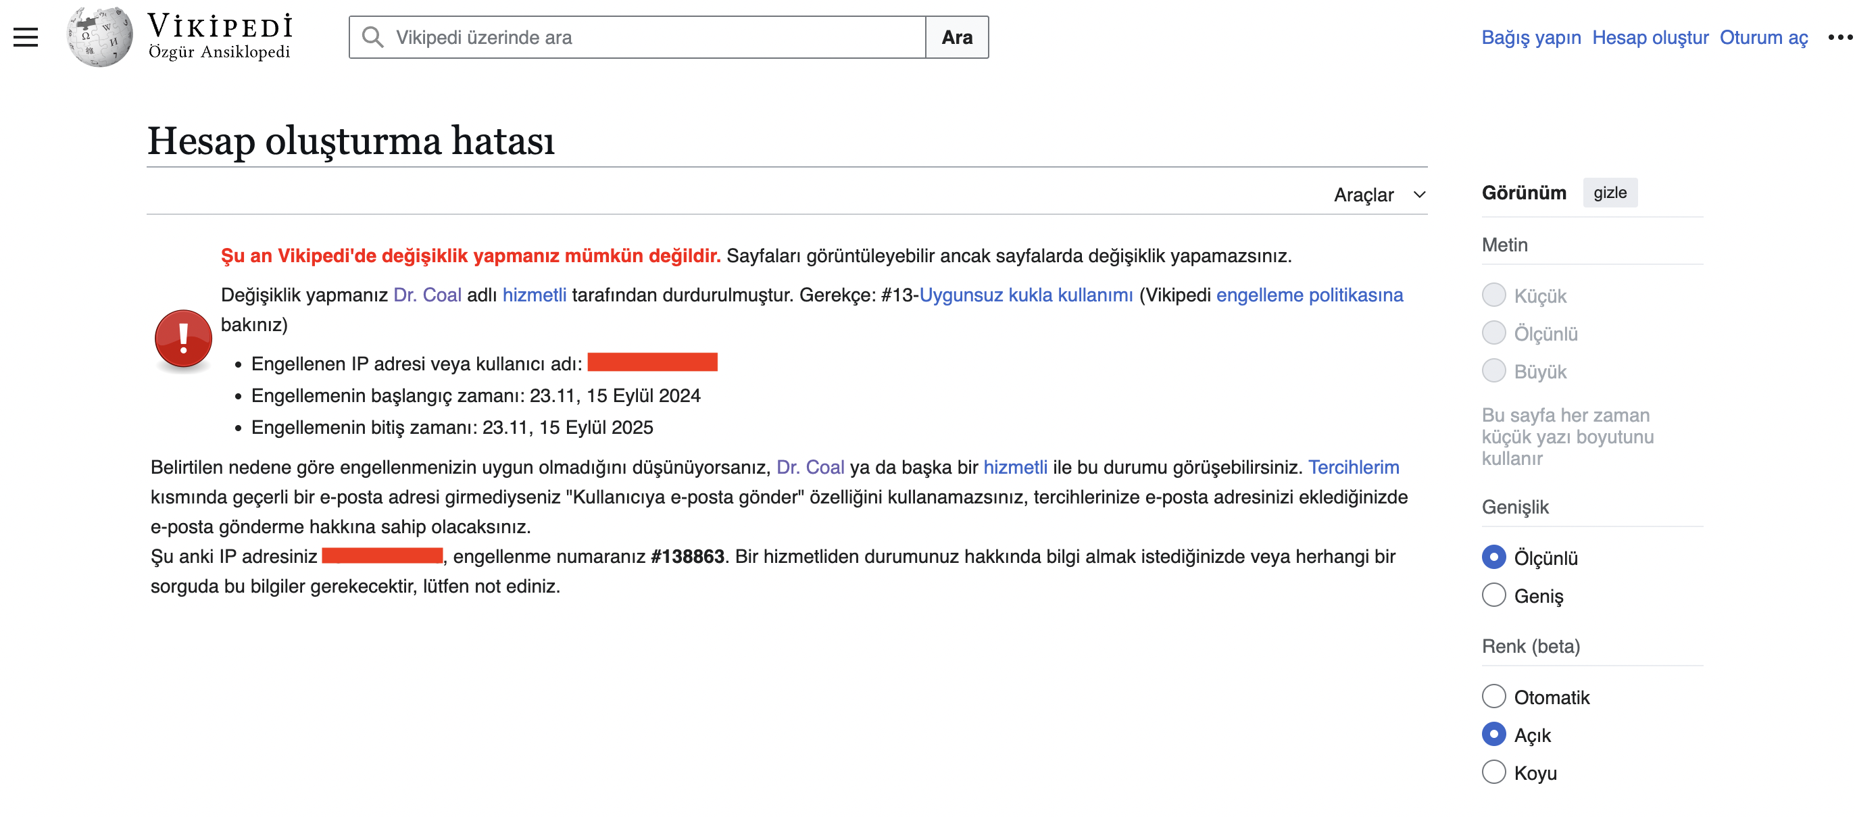The image size is (1855, 817).
Task: Click the Görünüm panel heading
Action: (x=1524, y=193)
